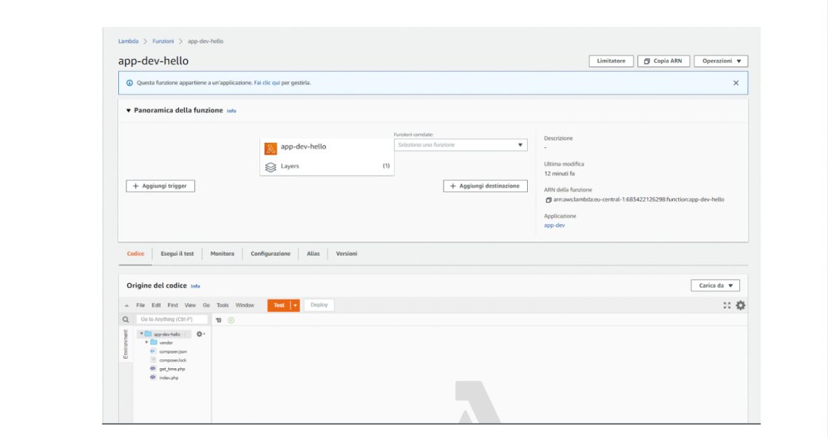Open the code editor settings gear
The width and height of the screenshot is (828, 437).
tap(740, 305)
